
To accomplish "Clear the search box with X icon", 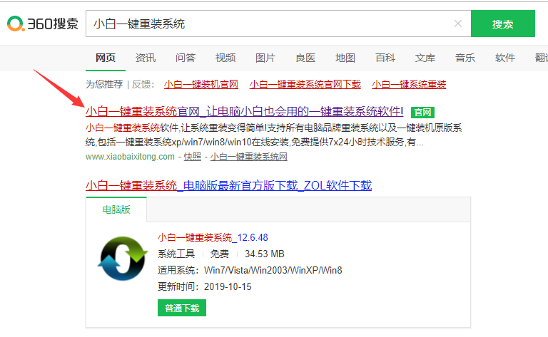I will pyautogui.click(x=458, y=24).
